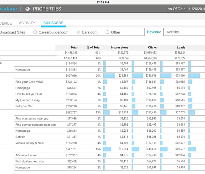The height and width of the screenshot is (174, 205).
Task: Click the 26% of total bar
Action: [109, 76]
